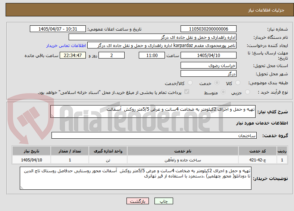The image size is (294, 211).
Task: Click the توضیحات خریدار label
Action: coord(270,179)
